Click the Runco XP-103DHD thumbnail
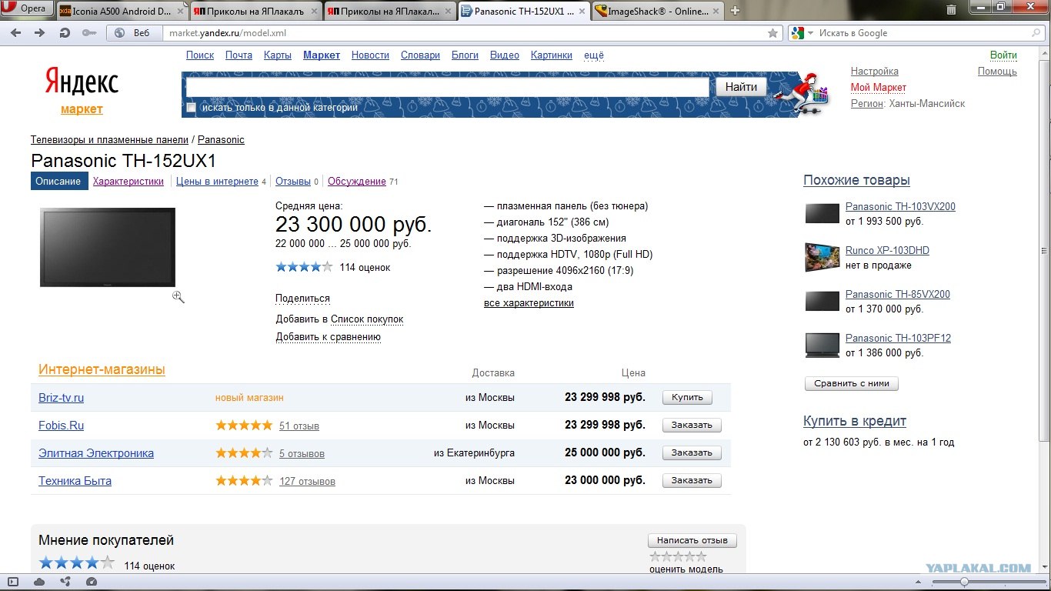Screen dimensions: 1051x591 click(822, 257)
